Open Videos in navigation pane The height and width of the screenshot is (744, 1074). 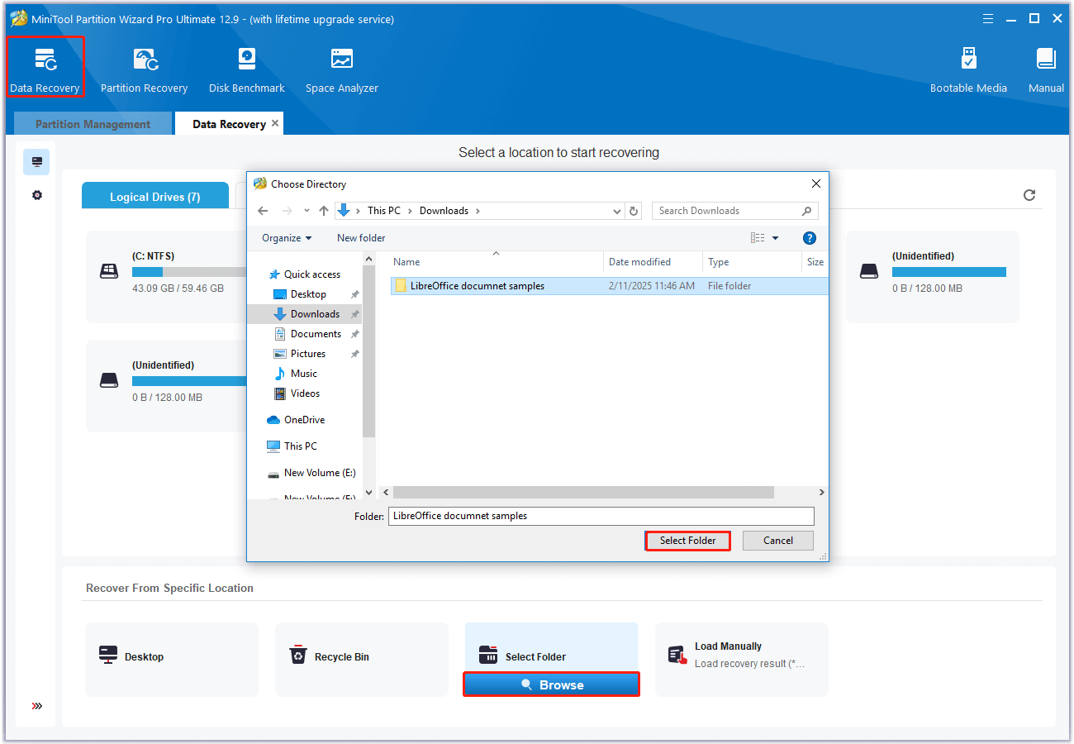pos(305,393)
